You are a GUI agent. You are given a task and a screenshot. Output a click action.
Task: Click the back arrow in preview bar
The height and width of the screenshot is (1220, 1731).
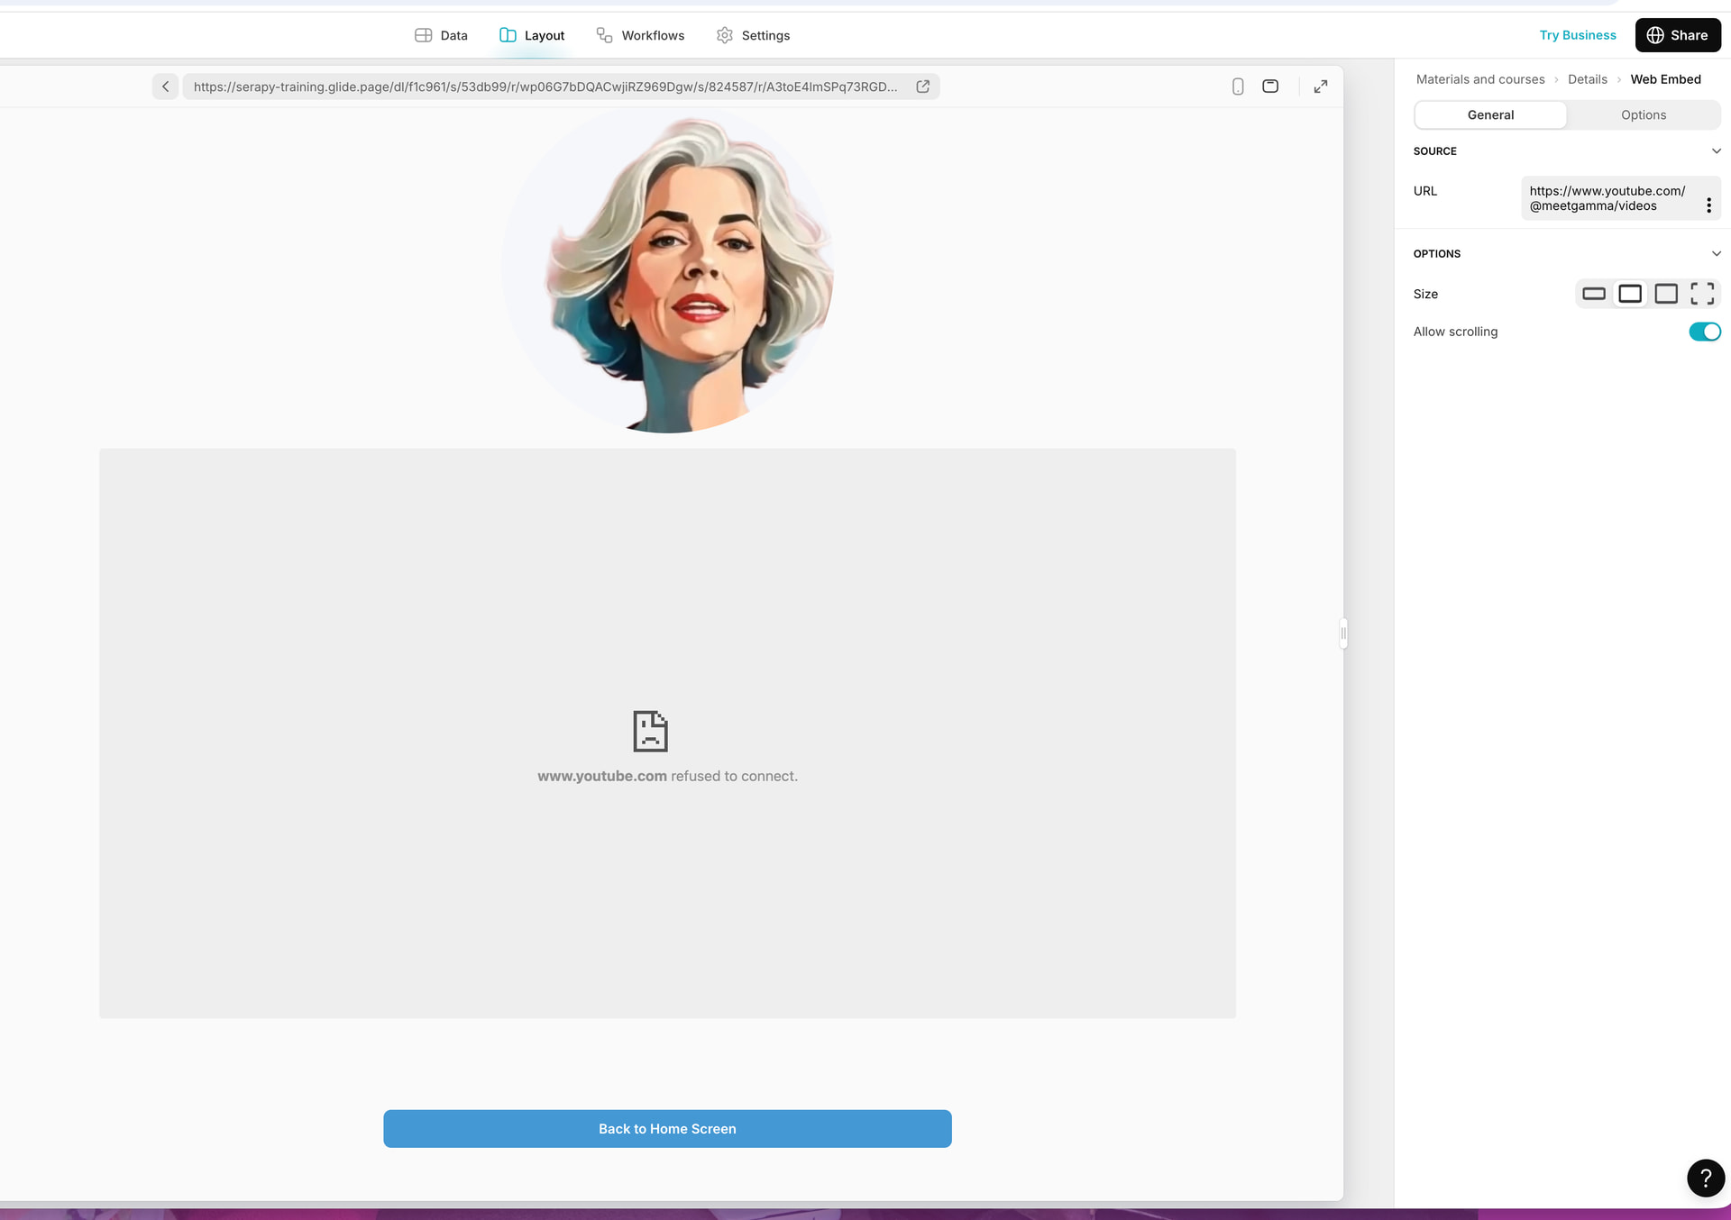pos(165,86)
